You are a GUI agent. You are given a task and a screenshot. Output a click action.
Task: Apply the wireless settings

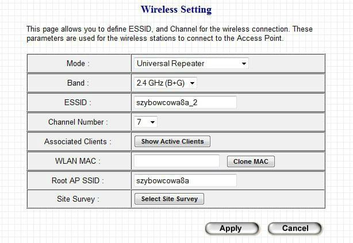(x=231, y=228)
